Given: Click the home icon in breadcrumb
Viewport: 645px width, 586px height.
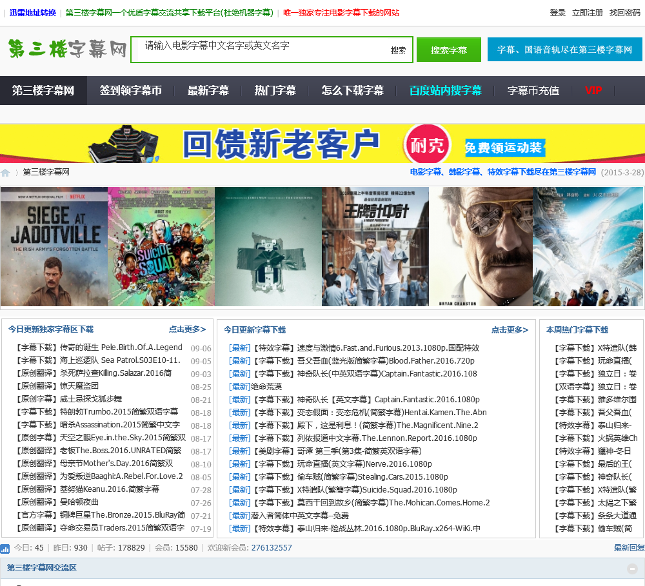Looking at the screenshot, I should click(5, 173).
